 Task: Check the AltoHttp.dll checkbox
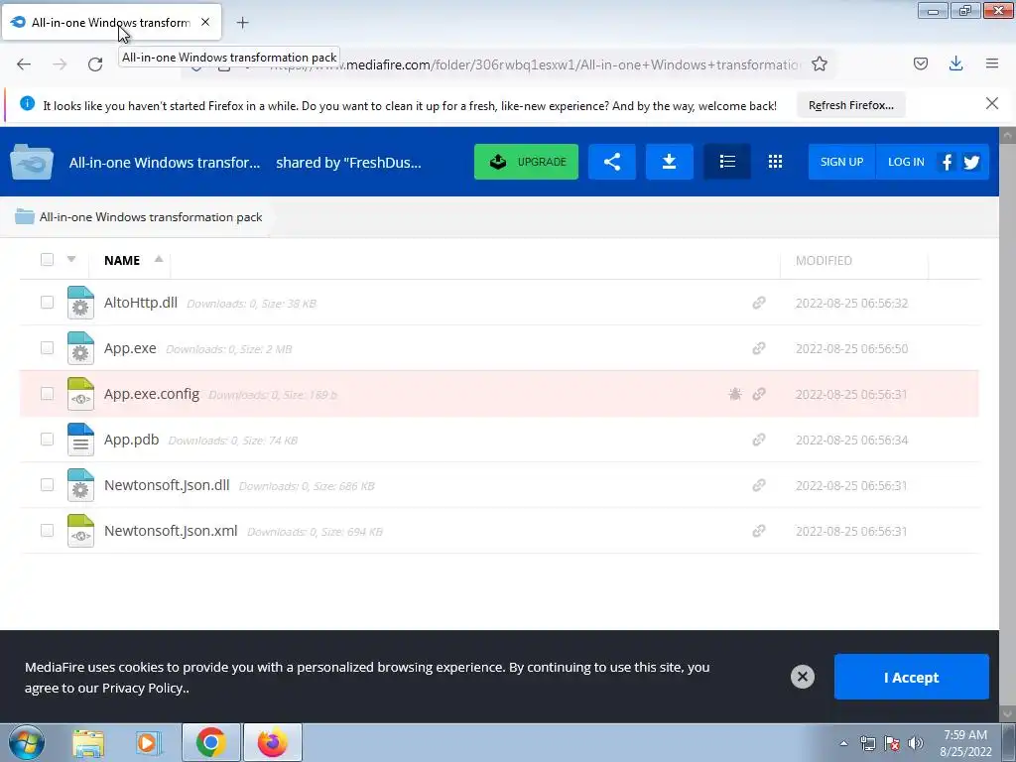tap(47, 303)
